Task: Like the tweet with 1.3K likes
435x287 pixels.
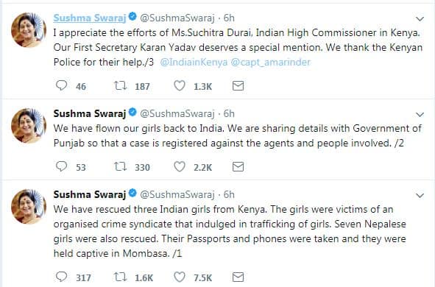Action: coord(180,85)
